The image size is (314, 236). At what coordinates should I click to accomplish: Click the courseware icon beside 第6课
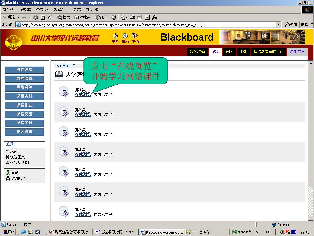pos(64,192)
